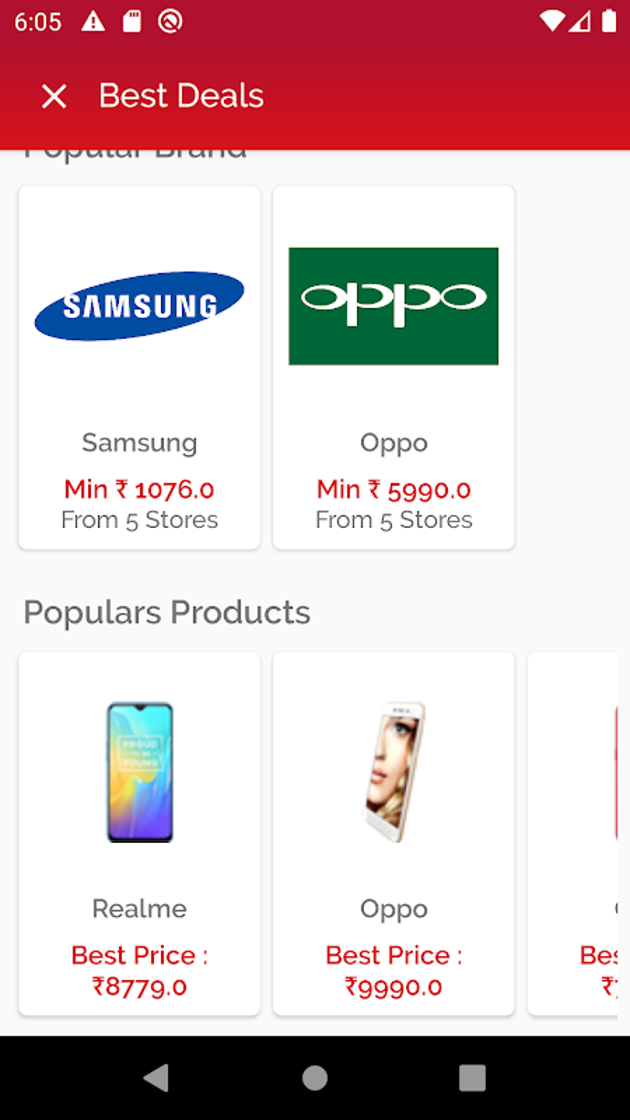Tap Oppo Min ₹ 5990.0 price

[x=393, y=490]
